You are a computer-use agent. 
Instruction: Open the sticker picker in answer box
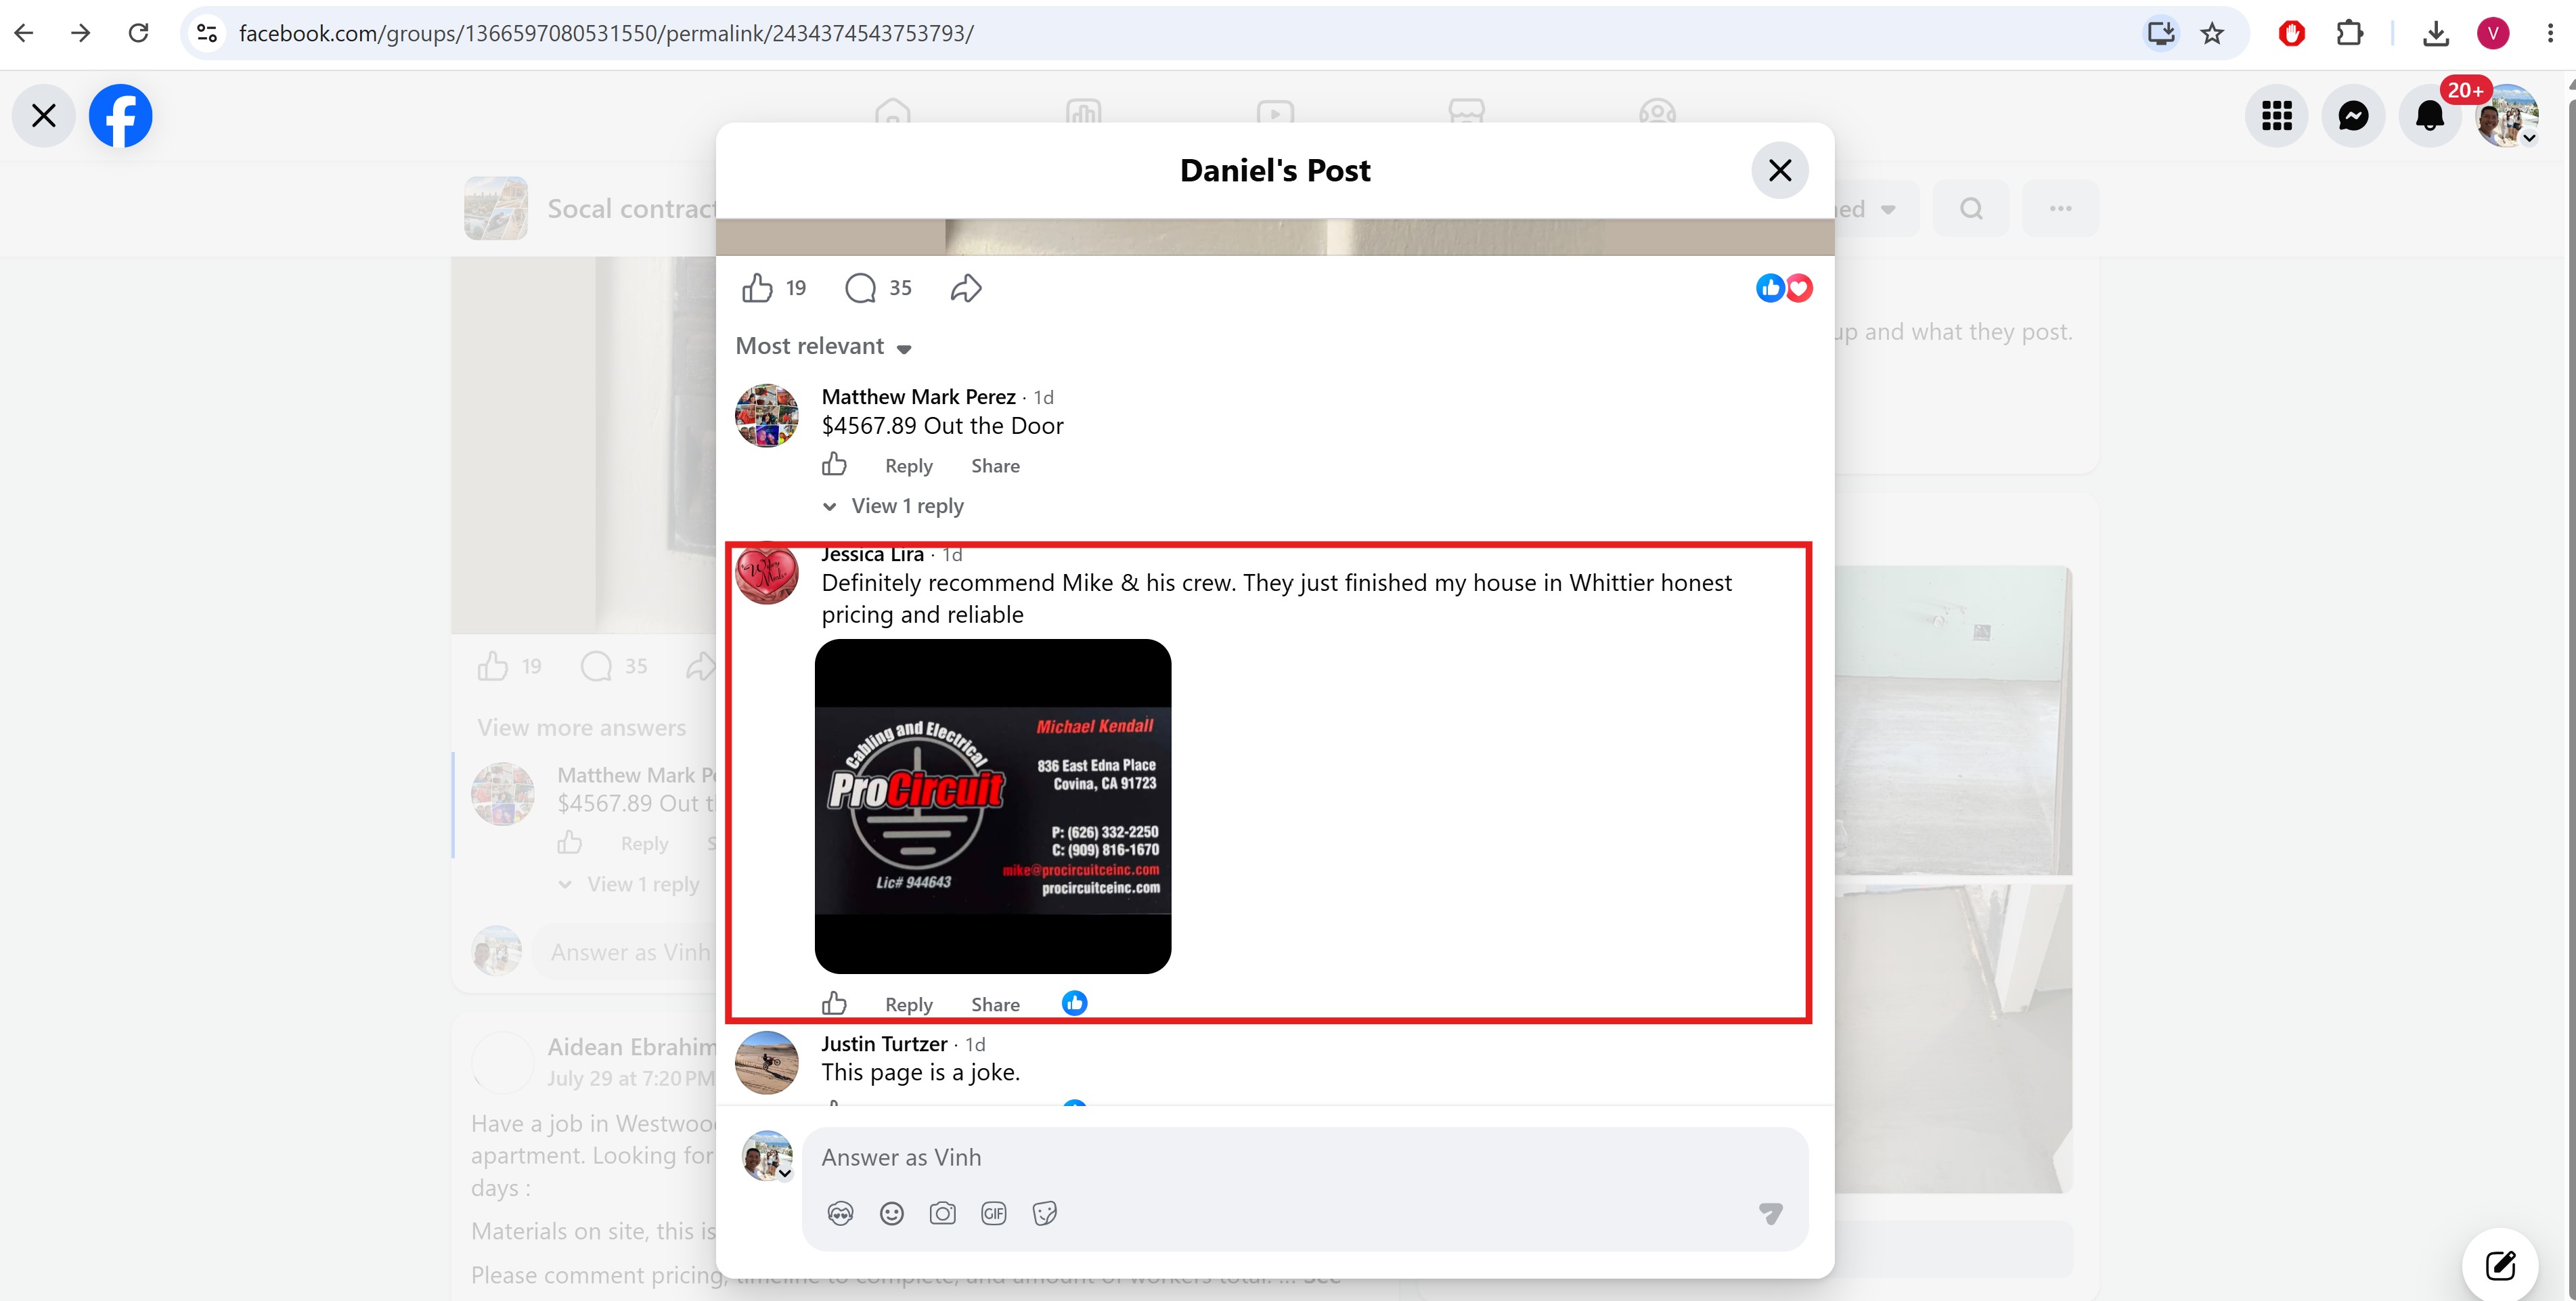click(1045, 1214)
